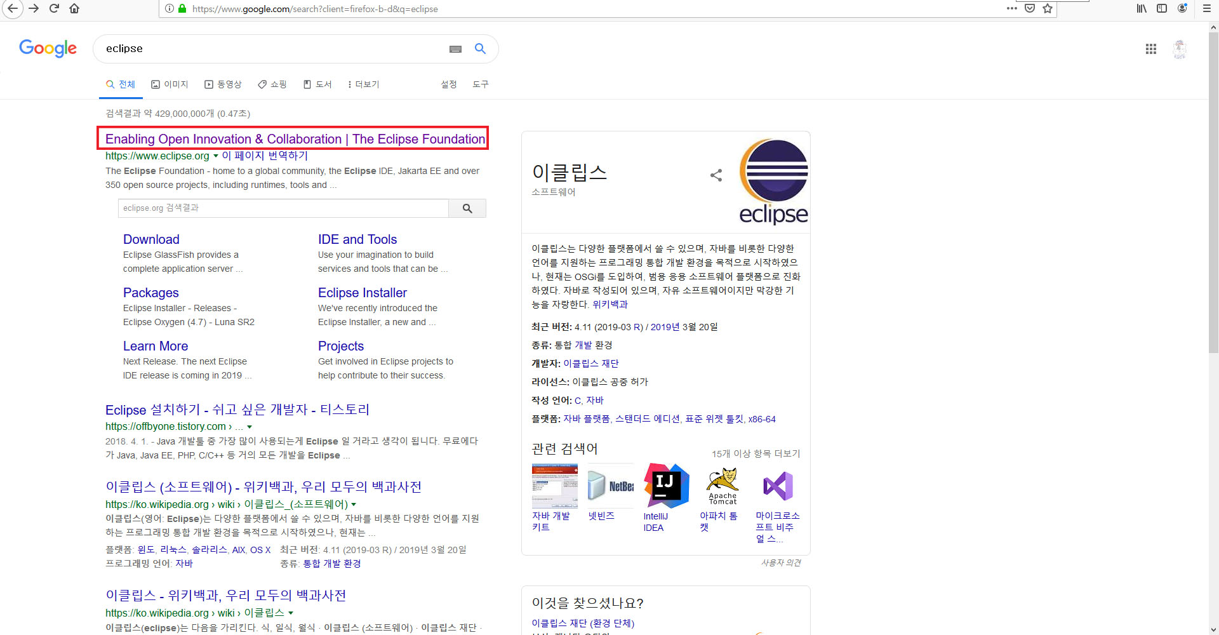This screenshot has height=635, width=1219.
Task: Switch to the 동영상 tab
Action: coord(223,84)
